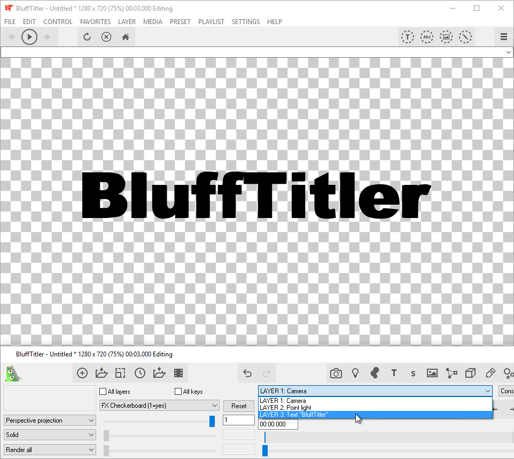The width and height of the screenshot is (514, 459).
Task: Open the LAYER menu
Action: (127, 22)
